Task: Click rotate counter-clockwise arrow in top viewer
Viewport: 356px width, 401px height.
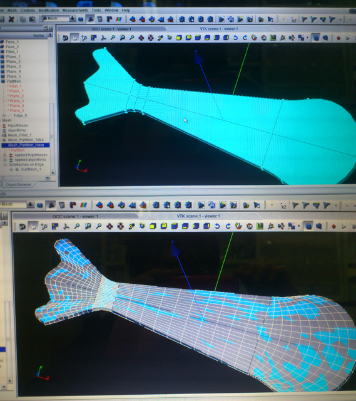Action: click(235, 38)
